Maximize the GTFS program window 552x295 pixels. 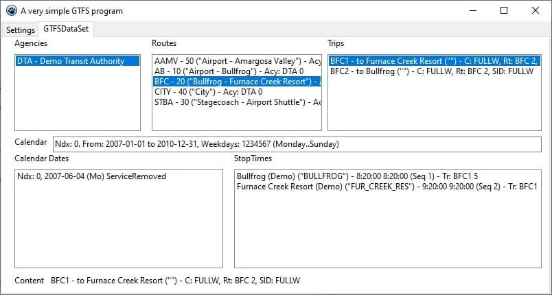(x=504, y=10)
